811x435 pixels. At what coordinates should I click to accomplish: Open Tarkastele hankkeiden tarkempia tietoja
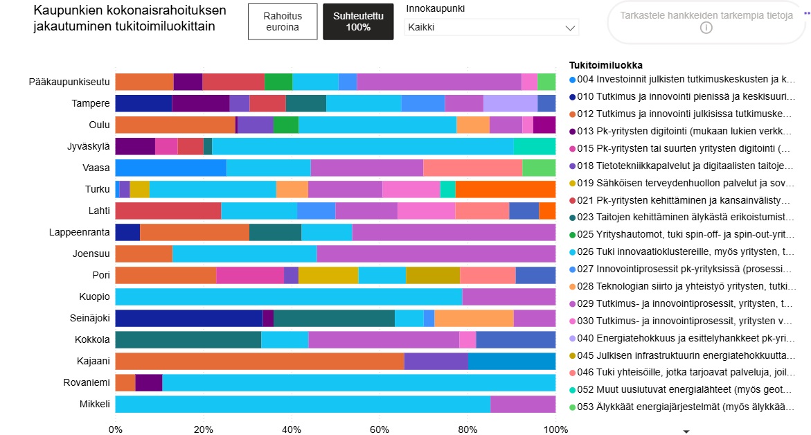click(x=706, y=16)
